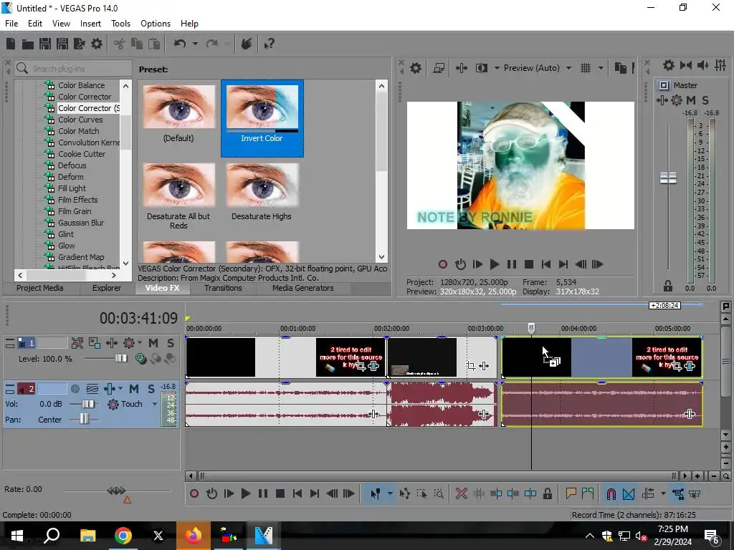Viewport: 734px width, 550px height.
Task: Toggle auto ripple mode
Action: (648, 494)
